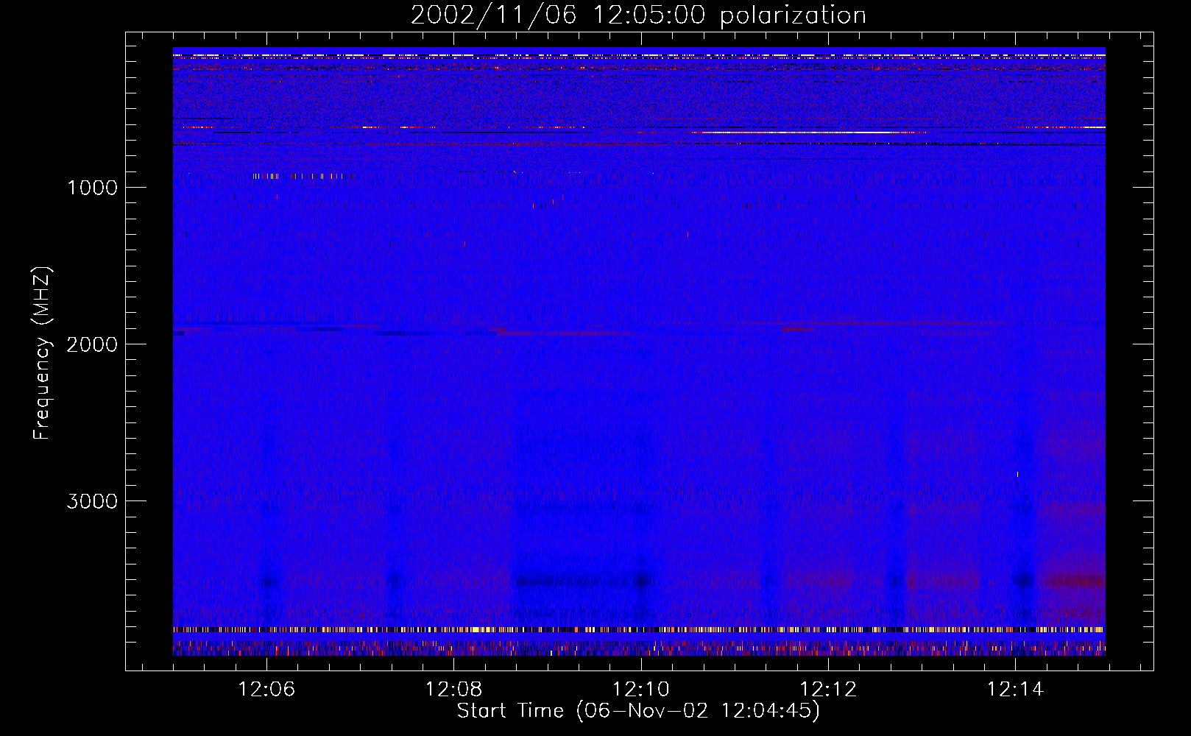This screenshot has height=736, width=1191.
Task: Select the 3000 frequency axis label
Action: point(92,501)
